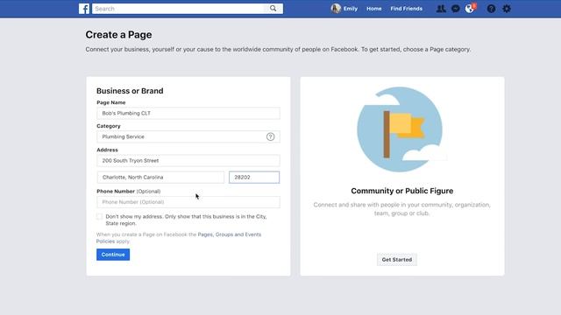This screenshot has height=315, width=561.
Task: Click Emily's profile picture
Action: click(x=336, y=9)
